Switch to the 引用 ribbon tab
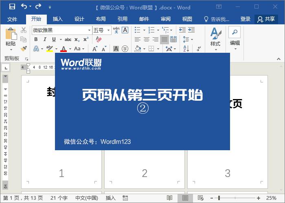Image resolution: width=285 pixels, height=203 pixels. coord(122,19)
